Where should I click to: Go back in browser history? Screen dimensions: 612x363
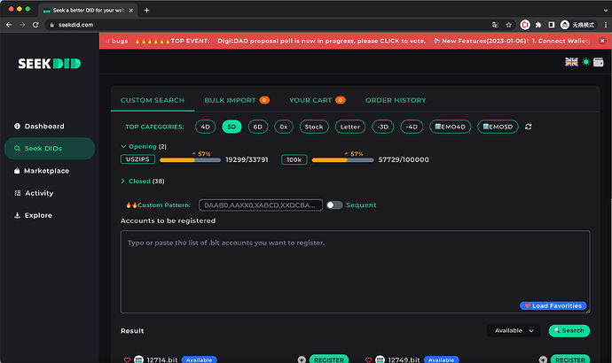click(x=9, y=25)
